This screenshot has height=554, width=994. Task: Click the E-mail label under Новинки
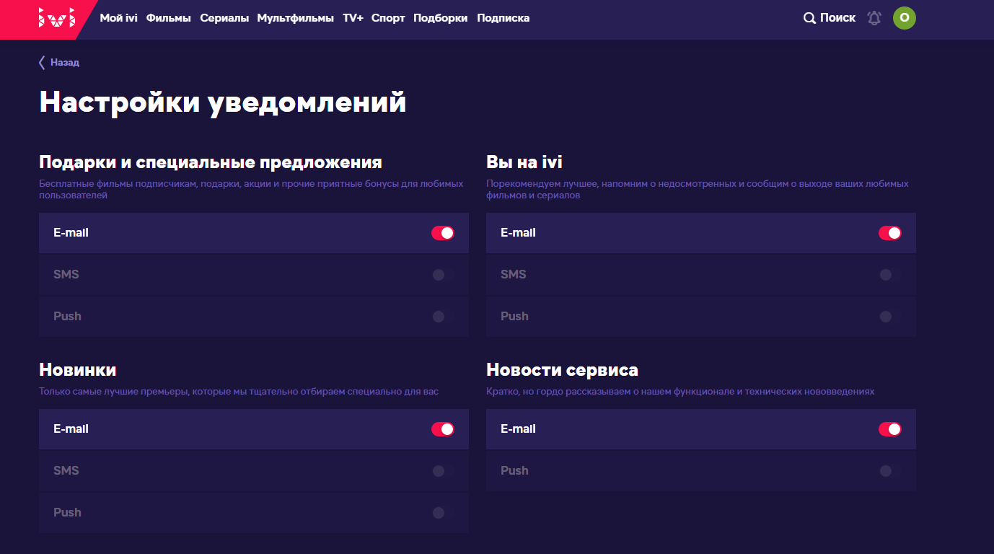[x=71, y=429]
